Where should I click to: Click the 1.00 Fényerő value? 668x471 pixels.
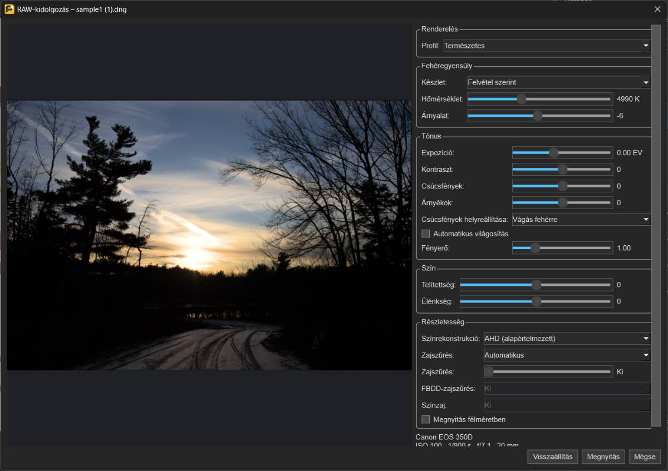(624, 248)
